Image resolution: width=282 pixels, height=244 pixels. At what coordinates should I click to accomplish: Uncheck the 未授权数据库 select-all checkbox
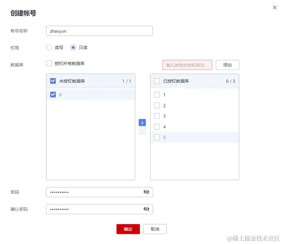[x=53, y=81]
